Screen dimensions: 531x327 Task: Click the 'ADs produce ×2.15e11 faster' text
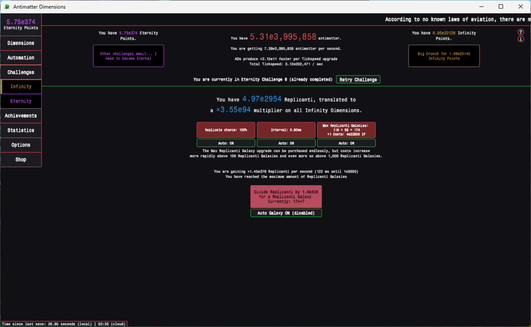pyautogui.click(x=286, y=59)
